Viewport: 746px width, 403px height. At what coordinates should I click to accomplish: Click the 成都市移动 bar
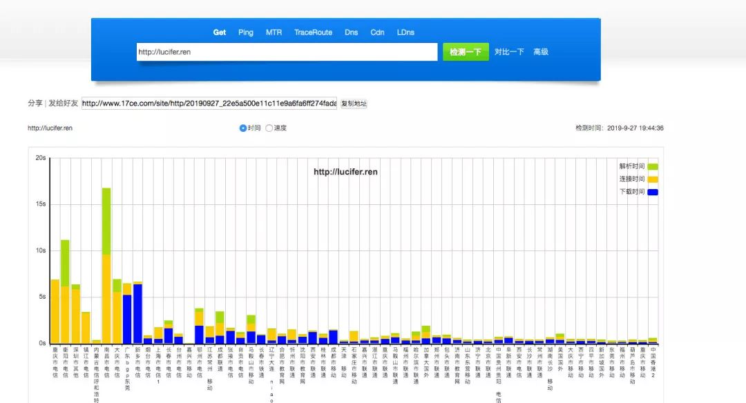333,337
